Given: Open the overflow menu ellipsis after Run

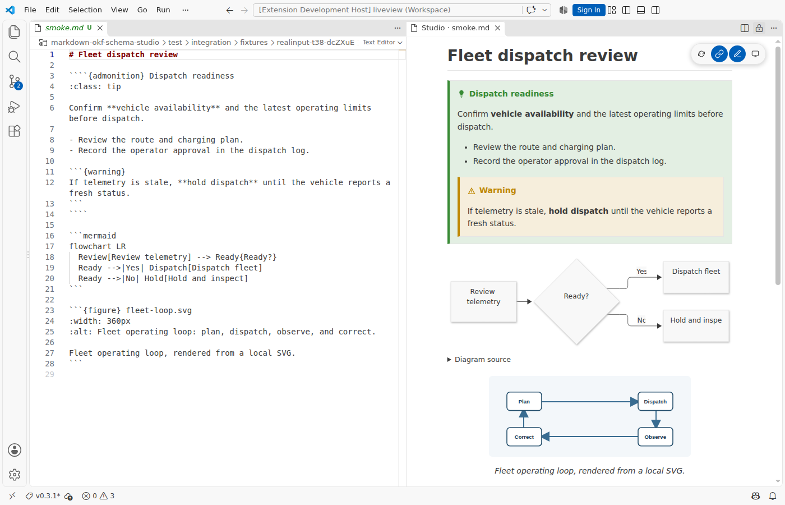Looking at the screenshot, I should [x=186, y=10].
